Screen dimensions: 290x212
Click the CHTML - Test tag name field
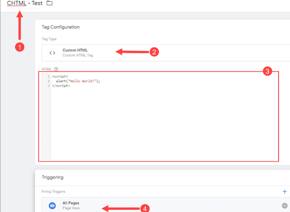coord(25,4)
